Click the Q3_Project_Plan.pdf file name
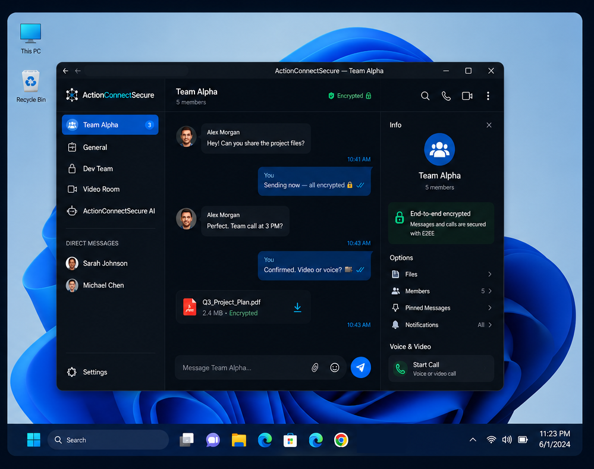This screenshot has height=469, width=594. (231, 302)
